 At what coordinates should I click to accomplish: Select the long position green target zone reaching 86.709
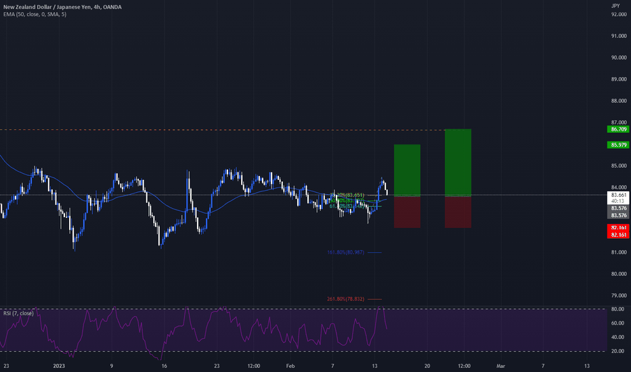pos(458,163)
